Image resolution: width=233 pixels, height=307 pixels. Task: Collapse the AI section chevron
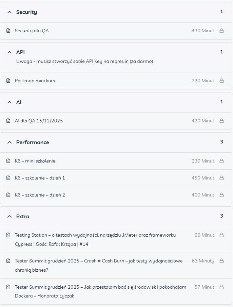9,102
